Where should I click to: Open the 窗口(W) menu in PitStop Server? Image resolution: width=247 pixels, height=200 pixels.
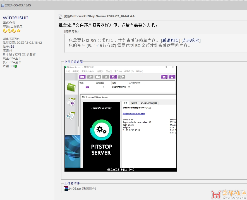[x=118, y=71]
